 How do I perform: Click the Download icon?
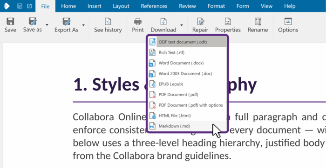pyautogui.click(x=163, y=21)
